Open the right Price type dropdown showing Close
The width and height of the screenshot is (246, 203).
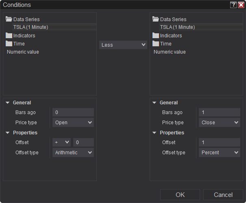(220, 123)
